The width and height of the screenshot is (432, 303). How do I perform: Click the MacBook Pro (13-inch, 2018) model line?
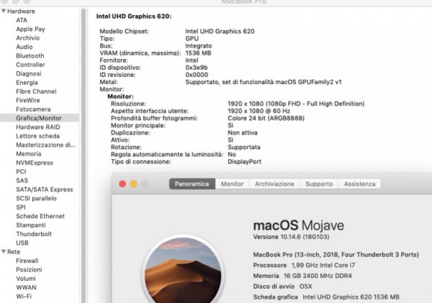[336, 255]
